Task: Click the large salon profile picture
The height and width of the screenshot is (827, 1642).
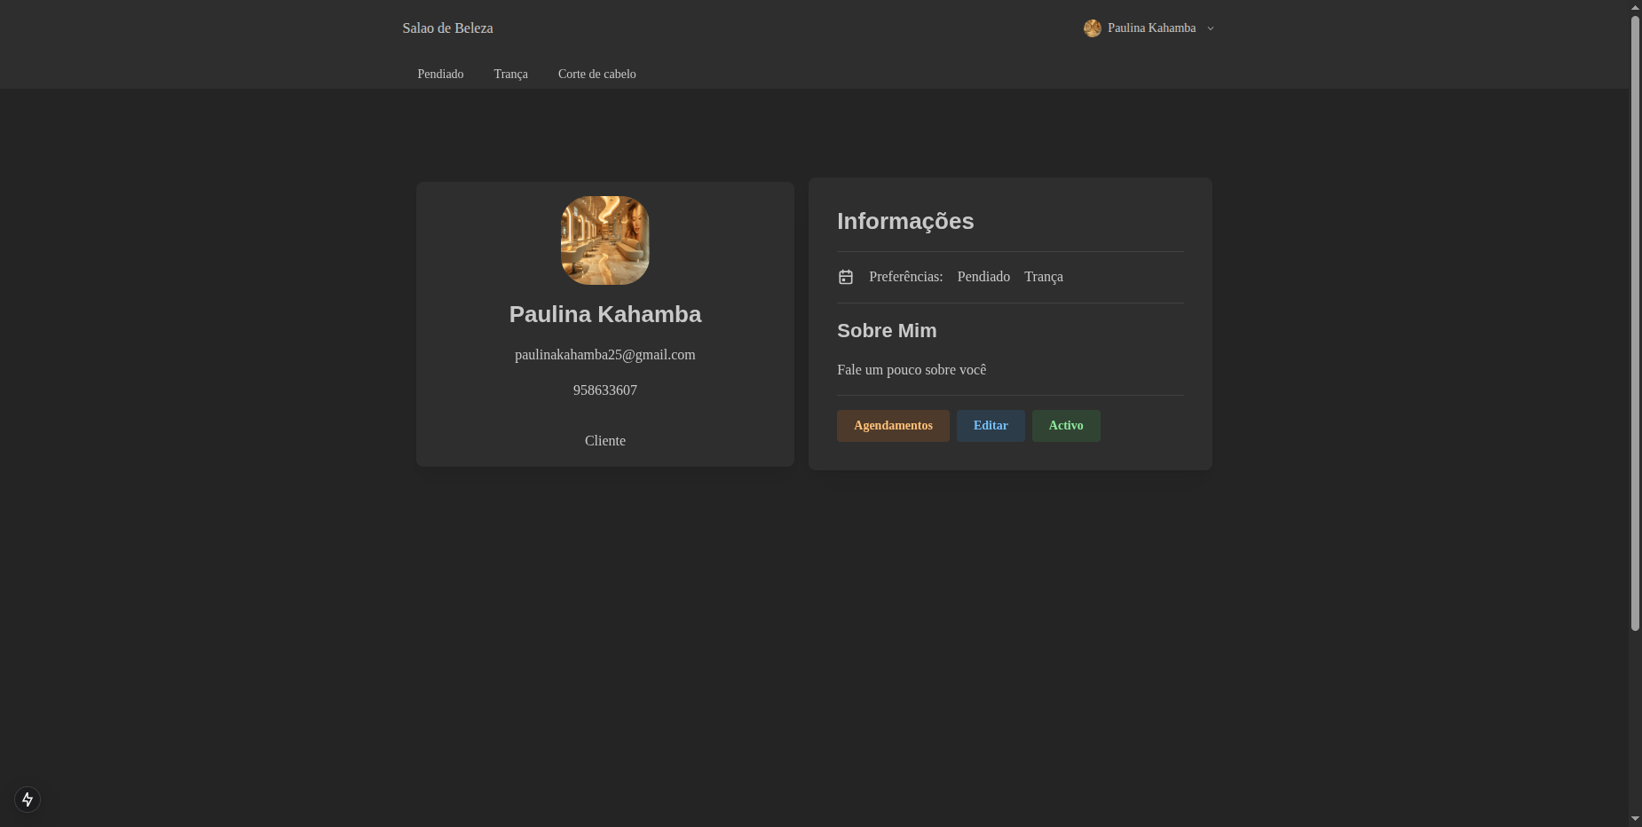Action: tap(604, 240)
